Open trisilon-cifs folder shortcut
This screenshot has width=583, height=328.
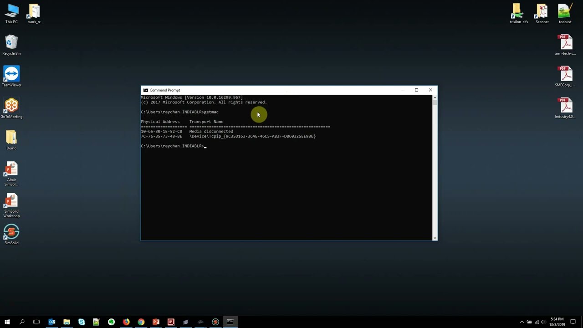tap(519, 14)
